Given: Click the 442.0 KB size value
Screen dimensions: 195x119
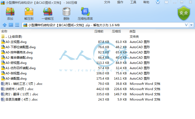Looking at the screenshot, I should click(x=103, y=89).
